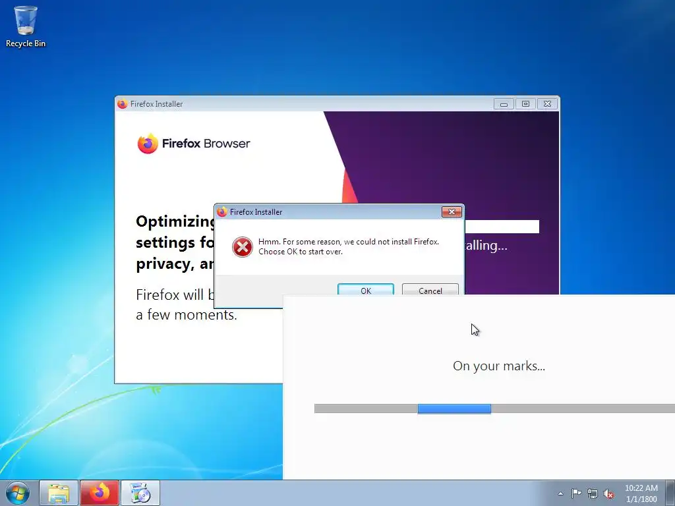The width and height of the screenshot is (675, 506).
Task: Click the blue progress bar under On your marks
Action: click(x=454, y=408)
